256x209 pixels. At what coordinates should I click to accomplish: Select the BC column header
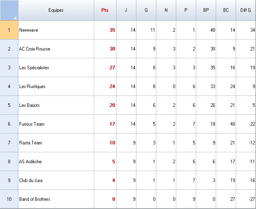(226, 10)
